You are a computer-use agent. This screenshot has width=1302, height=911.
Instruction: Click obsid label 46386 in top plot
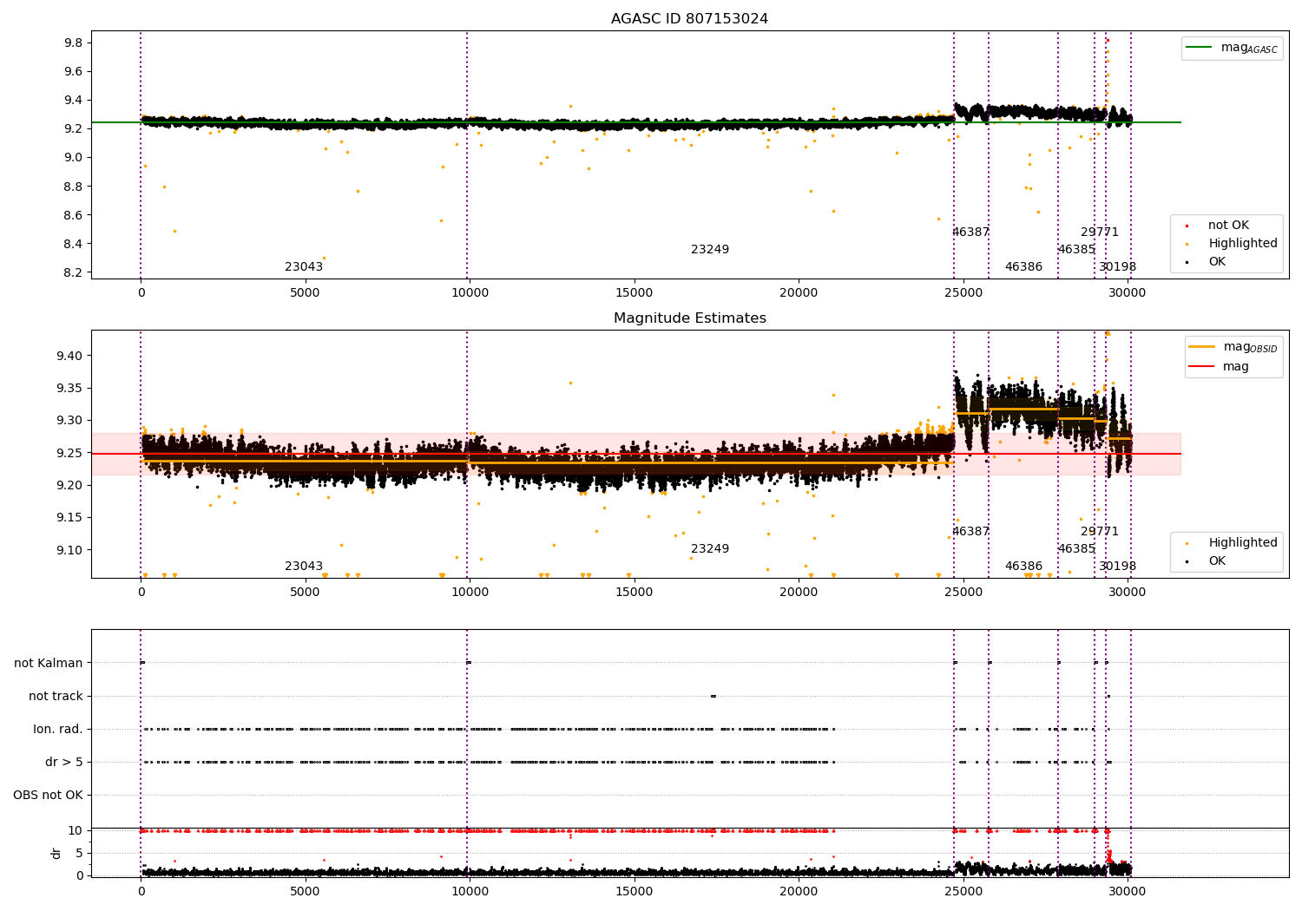pyautogui.click(x=1023, y=267)
